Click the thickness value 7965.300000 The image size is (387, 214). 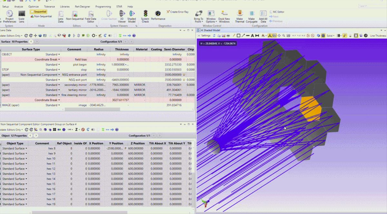tap(120, 85)
